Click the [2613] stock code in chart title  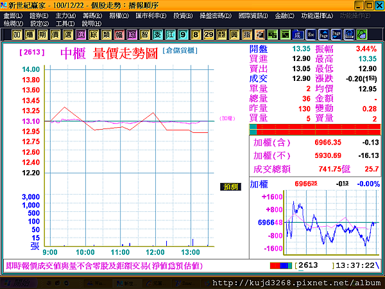pyautogui.click(x=32, y=52)
